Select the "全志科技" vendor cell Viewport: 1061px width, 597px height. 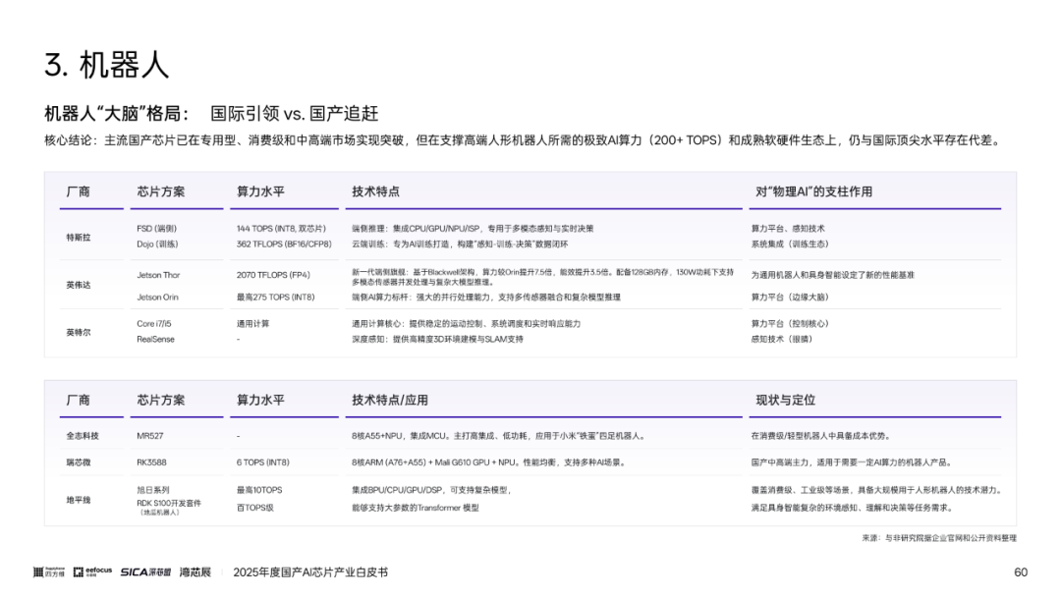(83, 436)
